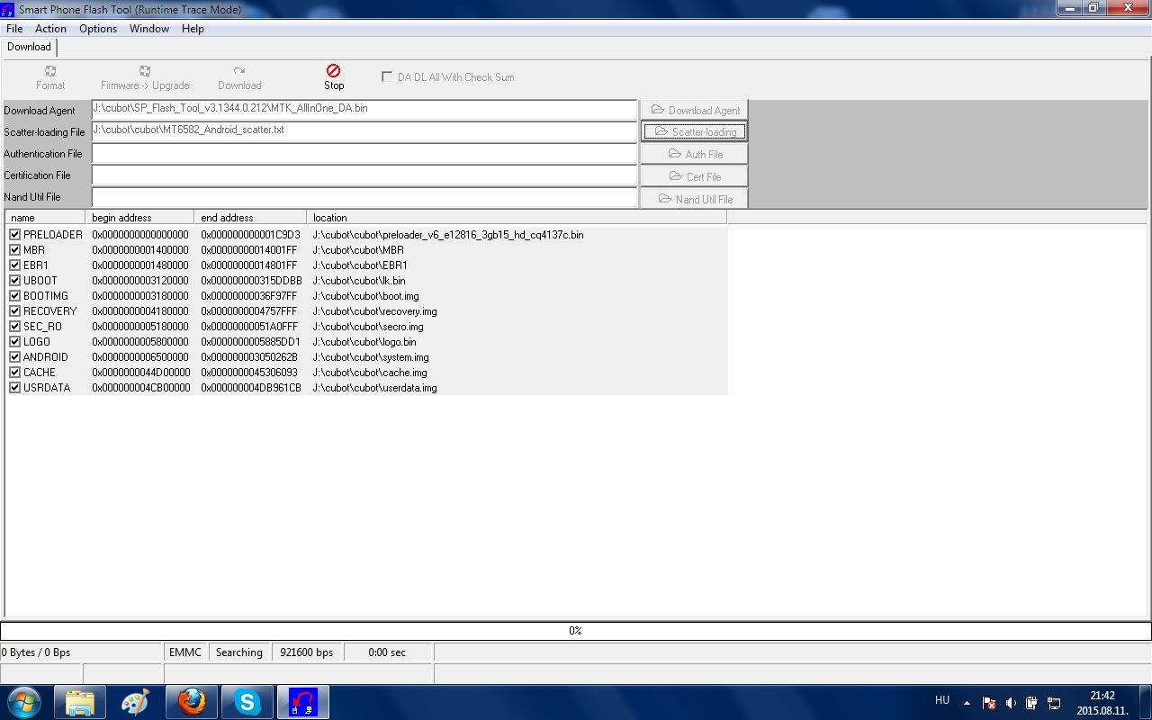Uncheck the LOGO partition checkbox
This screenshot has width=1152, height=720.
coord(14,342)
